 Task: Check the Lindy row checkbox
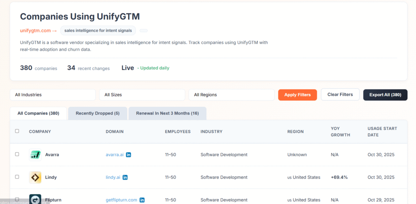click(17, 177)
